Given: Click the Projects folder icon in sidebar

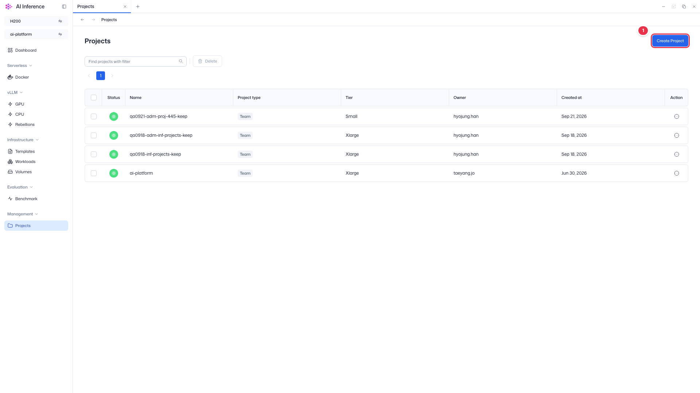Looking at the screenshot, I should tap(10, 226).
